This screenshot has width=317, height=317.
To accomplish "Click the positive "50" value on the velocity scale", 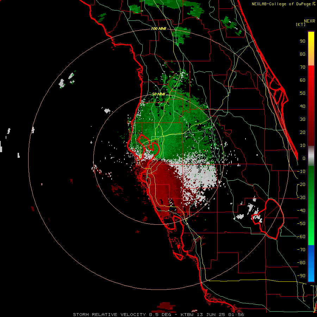I will click(303, 93).
